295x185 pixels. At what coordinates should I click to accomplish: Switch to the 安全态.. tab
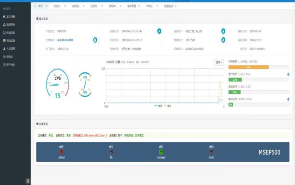pyautogui.click(x=58, y=6)
